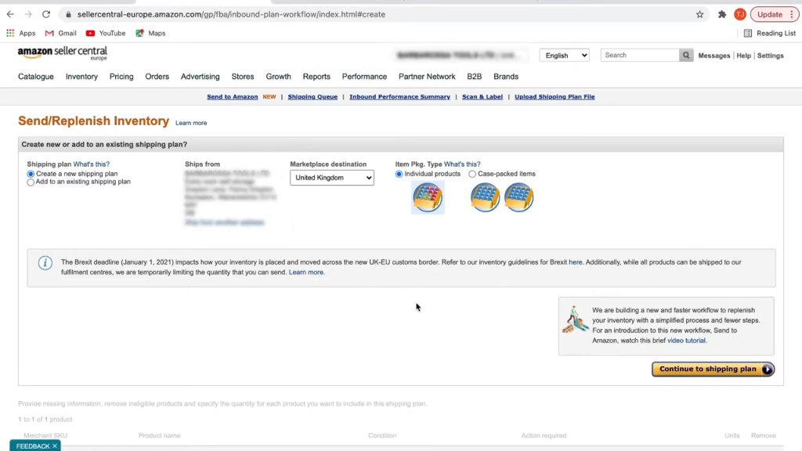Close the Feedback tab with X
Screen dimensions: 802x451
(x=55, y=446)
